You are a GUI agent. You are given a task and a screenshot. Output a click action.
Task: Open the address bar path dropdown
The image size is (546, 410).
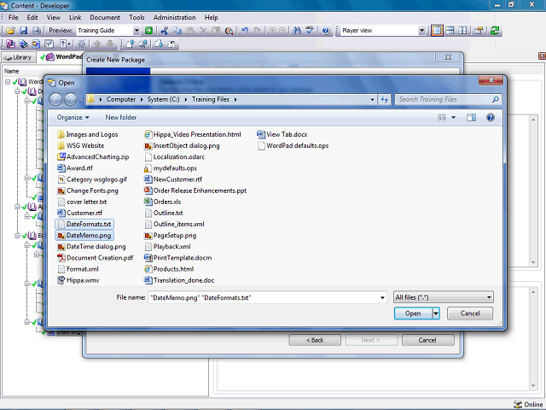coord(372,99)
